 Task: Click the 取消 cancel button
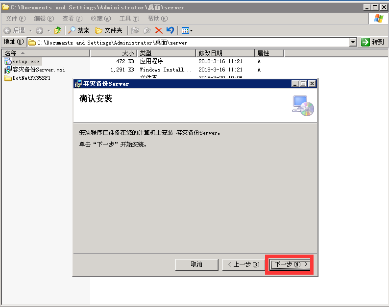(196, 264)
